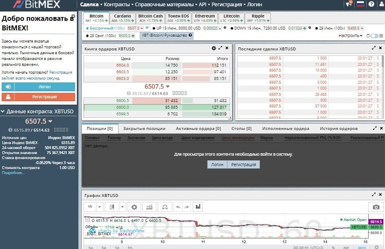This screenshot has height=249, width=385.
Task: Open order book settings gear icon
Action: (x=214, y=48)
